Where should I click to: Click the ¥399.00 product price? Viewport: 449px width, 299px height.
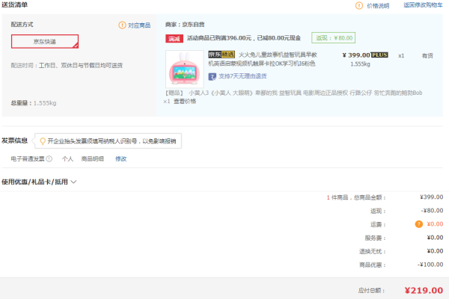click(356, 55)
